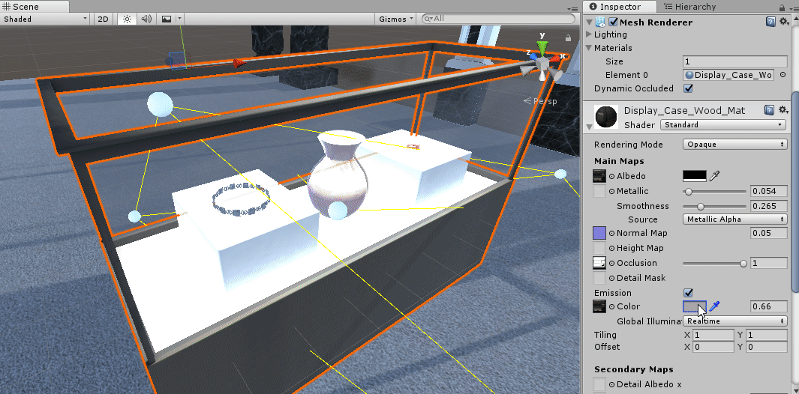Collapse the Materials section

point(589,48)
